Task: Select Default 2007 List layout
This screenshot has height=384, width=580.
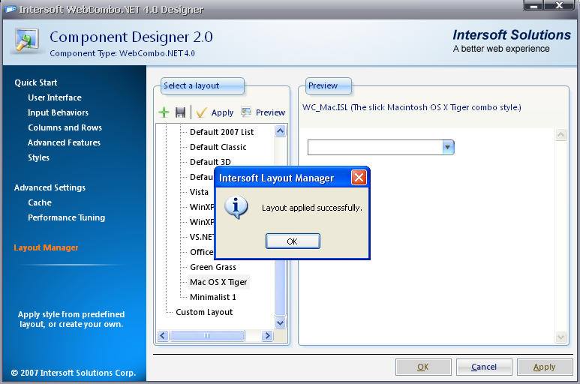Action: click(221, 132)
